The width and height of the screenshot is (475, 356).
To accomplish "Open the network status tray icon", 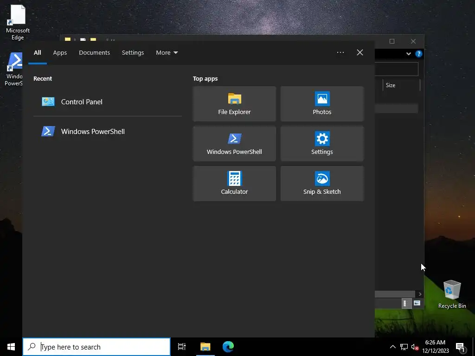I will [x=404, y=347].
